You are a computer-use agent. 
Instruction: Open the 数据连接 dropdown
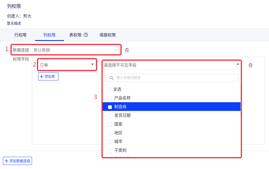tap(75, 50)
